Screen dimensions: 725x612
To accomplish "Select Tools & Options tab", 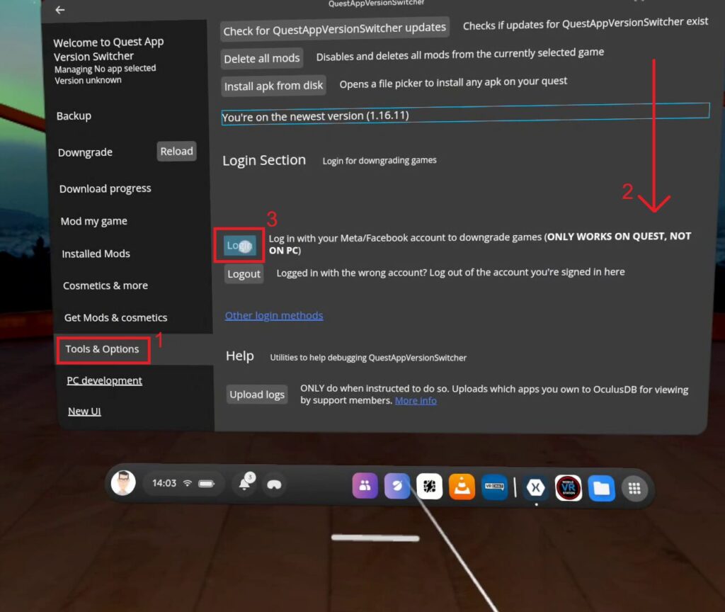I will click(102, 349).
